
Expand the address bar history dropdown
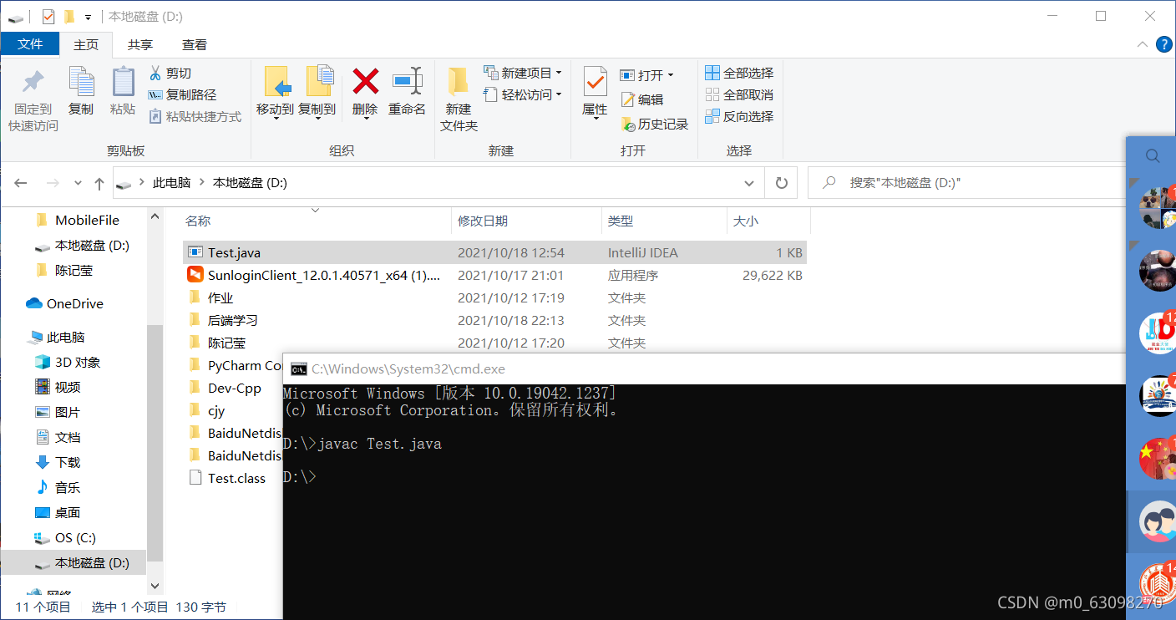click(748, 182)
